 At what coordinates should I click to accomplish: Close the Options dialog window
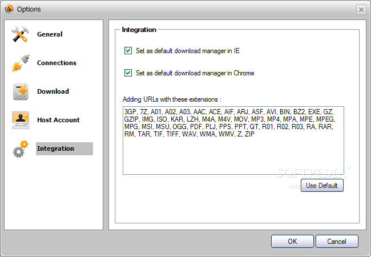361,10
